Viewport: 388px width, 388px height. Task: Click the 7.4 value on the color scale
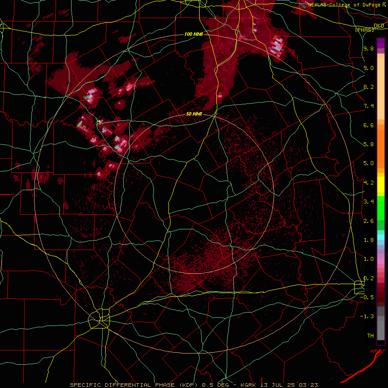[369, 106]
